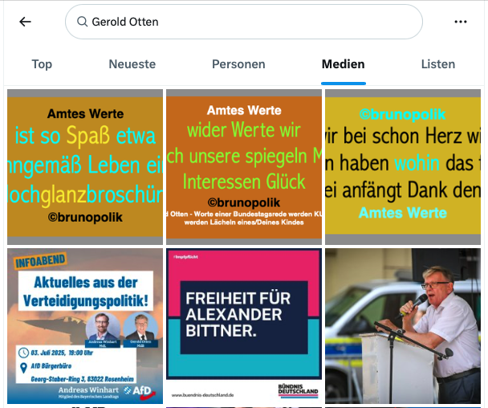The height and width of the screenshot is (408, 488).
Task: Click the clock icon beside 03. Juli 2025
Action: pyautogui.click(x=23, y=353)
